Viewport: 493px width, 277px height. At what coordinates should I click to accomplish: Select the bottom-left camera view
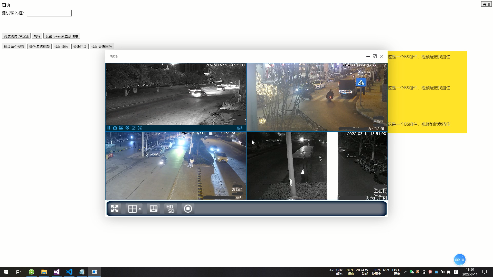click(x=176, y=166)
